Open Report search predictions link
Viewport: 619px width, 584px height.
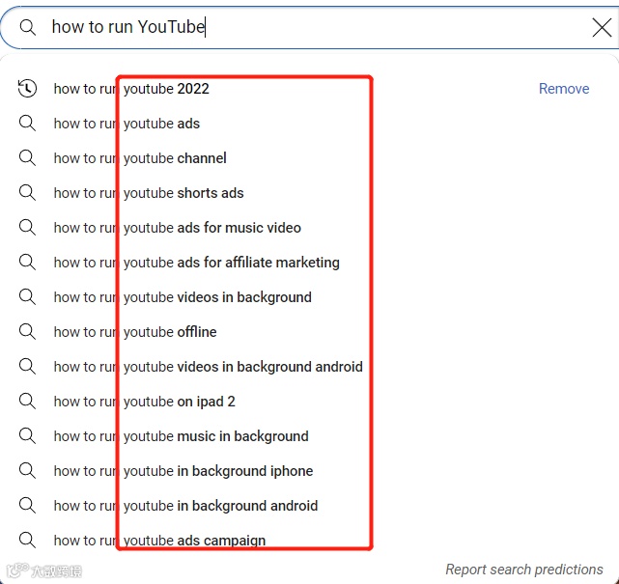point(524,570)
